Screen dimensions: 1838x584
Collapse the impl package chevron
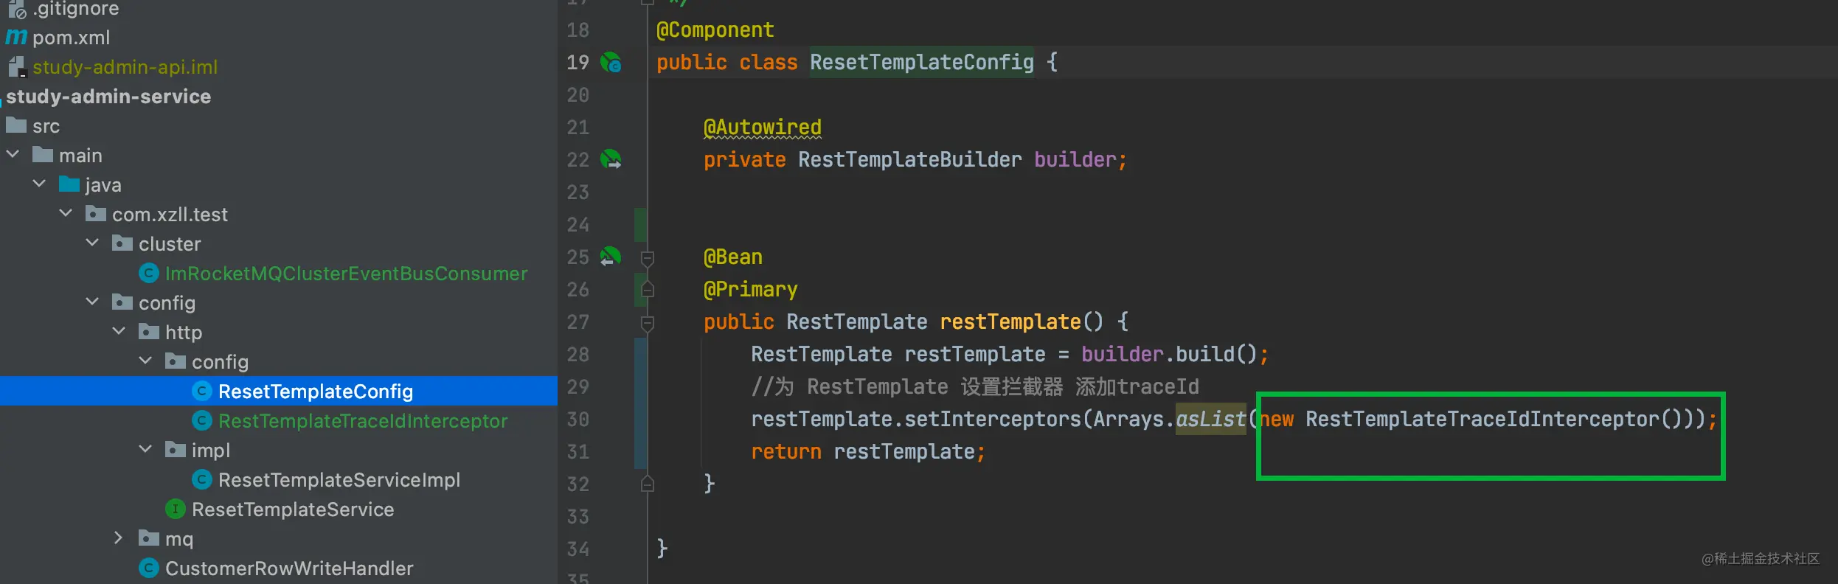[145, 450]
